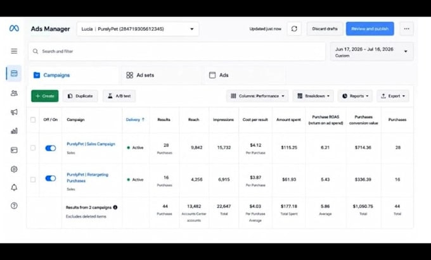
Task: Switch to the Campaigns tab
Action: point(74,75)
